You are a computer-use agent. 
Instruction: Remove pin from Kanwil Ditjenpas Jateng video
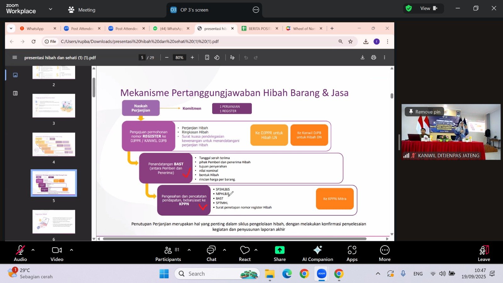pos(424,112)
